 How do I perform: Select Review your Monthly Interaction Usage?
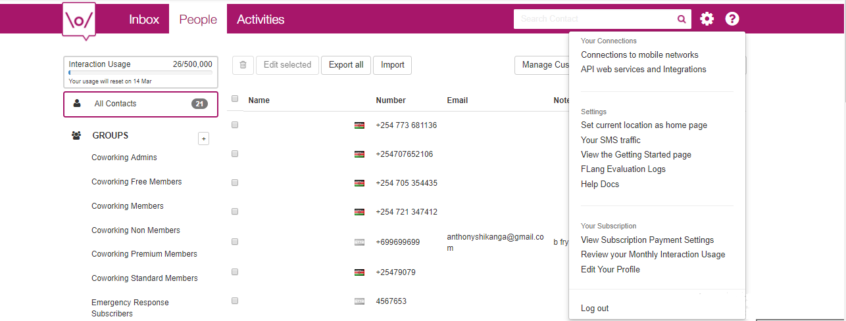(653, 255)
